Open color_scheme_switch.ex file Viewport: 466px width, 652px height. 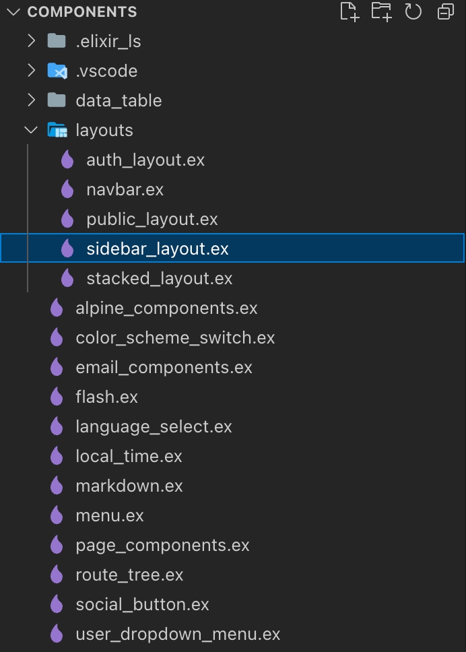(175, 337)
